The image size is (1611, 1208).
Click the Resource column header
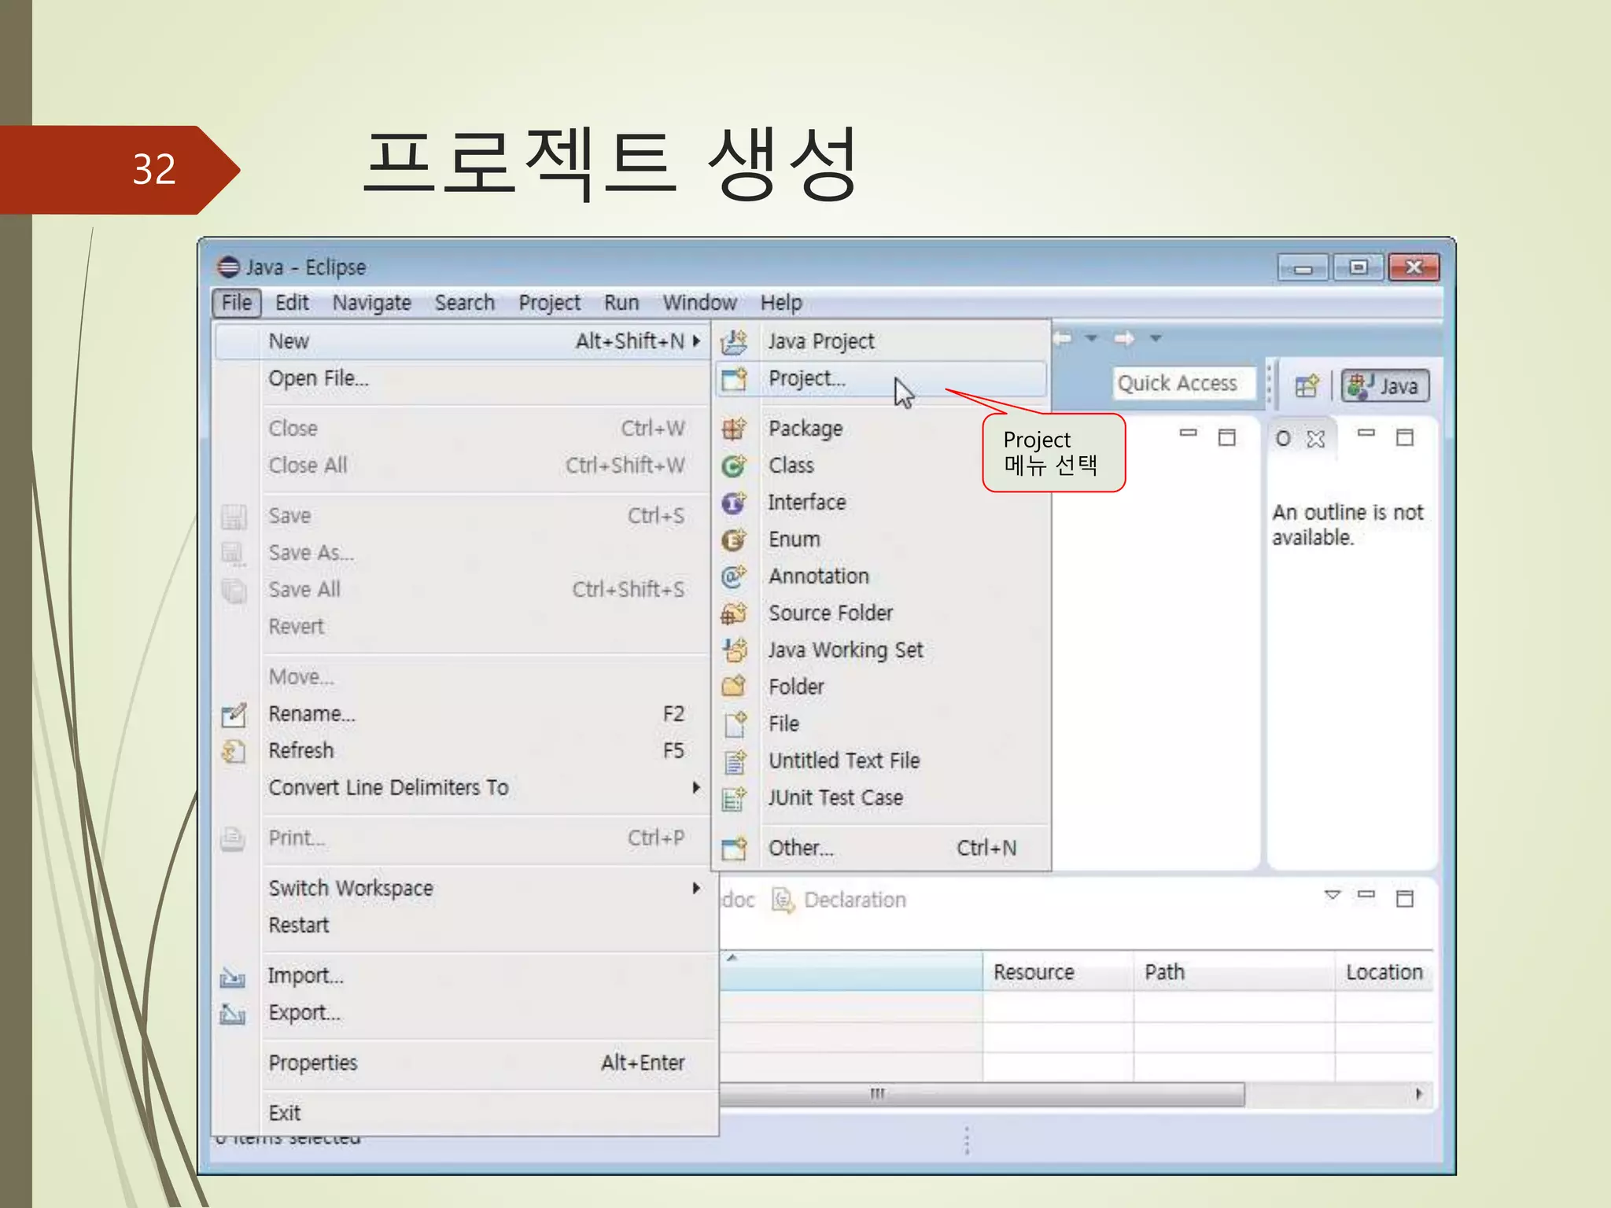[1058, 972]
